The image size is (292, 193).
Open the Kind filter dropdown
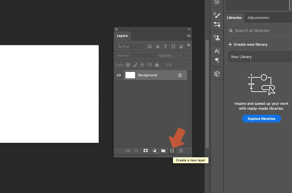click(x=129, y=46)
